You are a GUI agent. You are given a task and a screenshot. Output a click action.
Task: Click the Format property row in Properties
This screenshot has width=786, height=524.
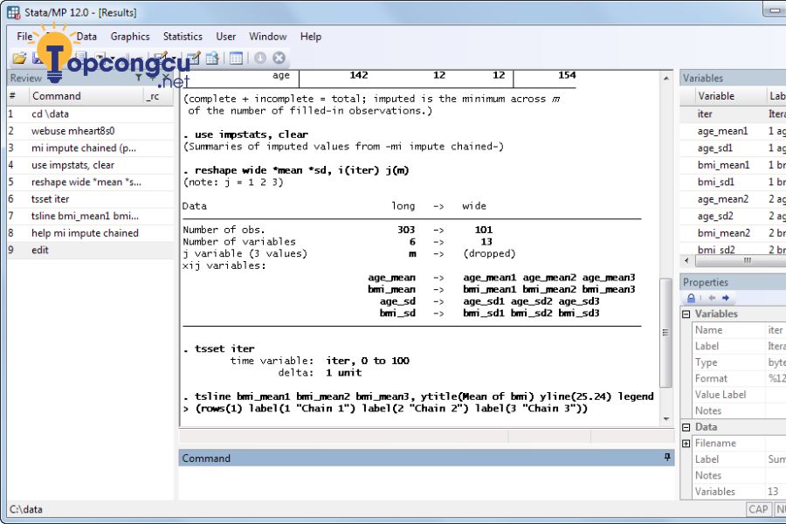[739, 378]
